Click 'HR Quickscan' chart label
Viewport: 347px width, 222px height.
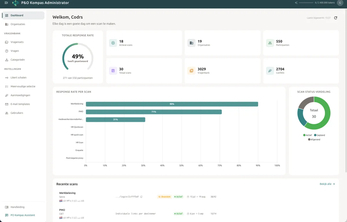coord(77,127)
